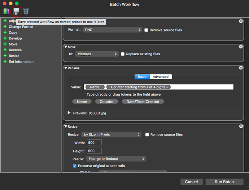Collapse the Rename section triangle
This screenshot has width=249, height=190.
66,68
